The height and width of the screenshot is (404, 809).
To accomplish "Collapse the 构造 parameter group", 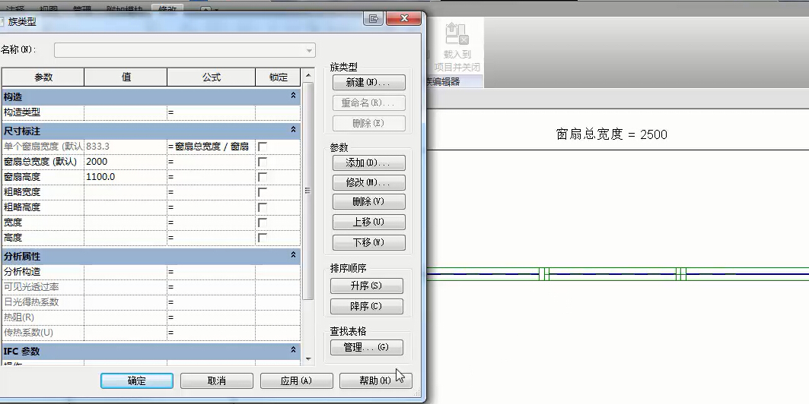I will 293,96.
